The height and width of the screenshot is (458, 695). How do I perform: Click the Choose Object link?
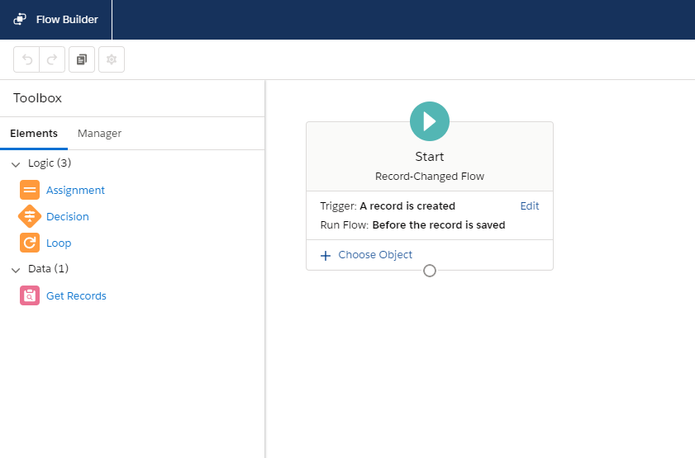pos(375,254)
